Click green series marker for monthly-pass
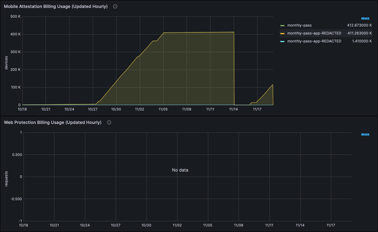This screenshot has width=378, height=232. tap(282, 25)
